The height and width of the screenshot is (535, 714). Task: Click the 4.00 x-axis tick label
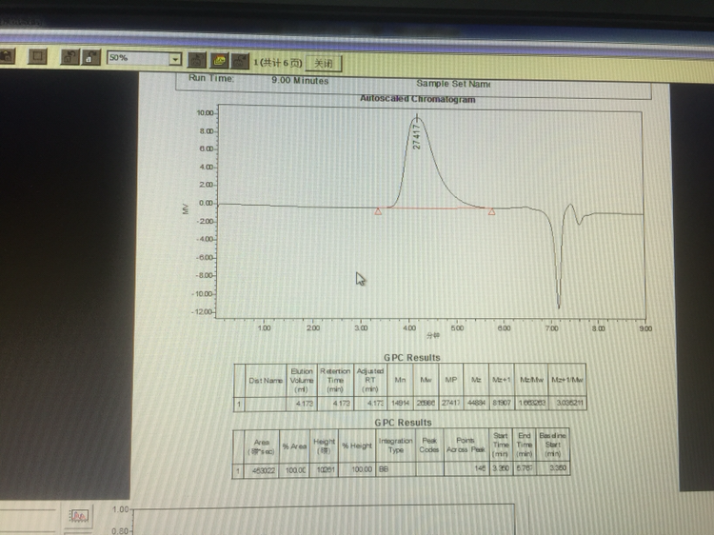coord(409,327)
